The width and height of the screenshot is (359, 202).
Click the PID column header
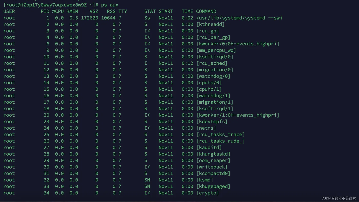coord(45,11)
